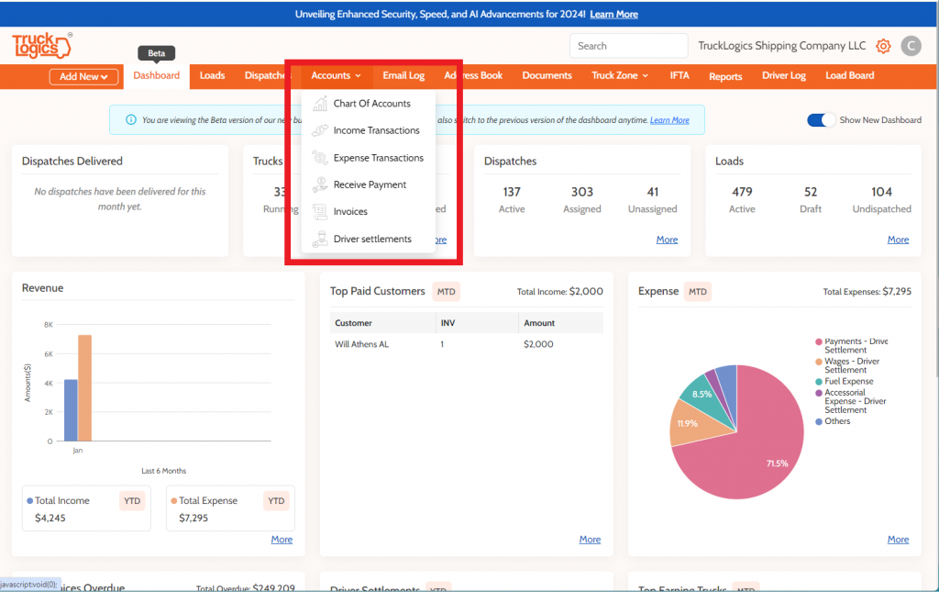Expand the Add New dropdown

click(83, 77)
